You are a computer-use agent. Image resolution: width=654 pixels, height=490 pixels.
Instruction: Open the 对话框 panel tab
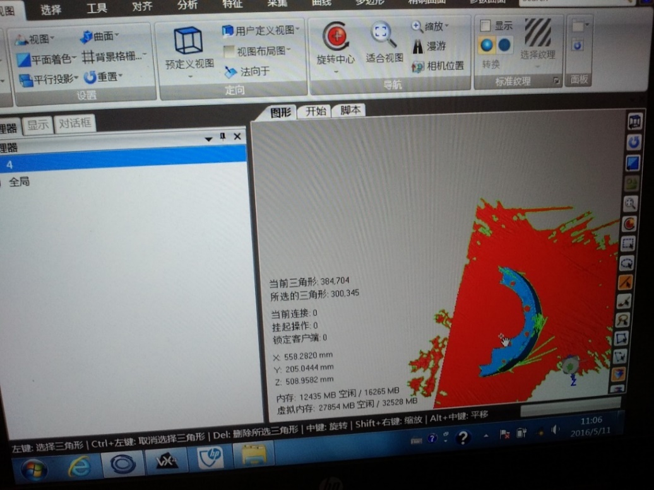coord(74,123)
